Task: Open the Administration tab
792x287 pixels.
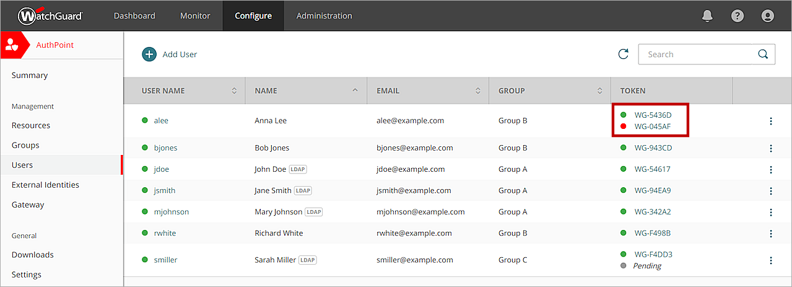Action: (x=324, y=16)
